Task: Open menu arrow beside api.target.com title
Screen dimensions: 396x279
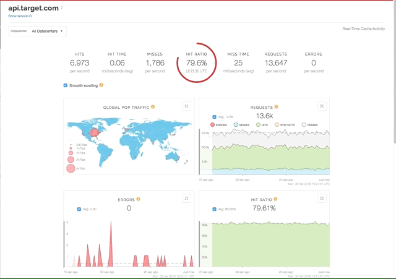Action: 62,8
